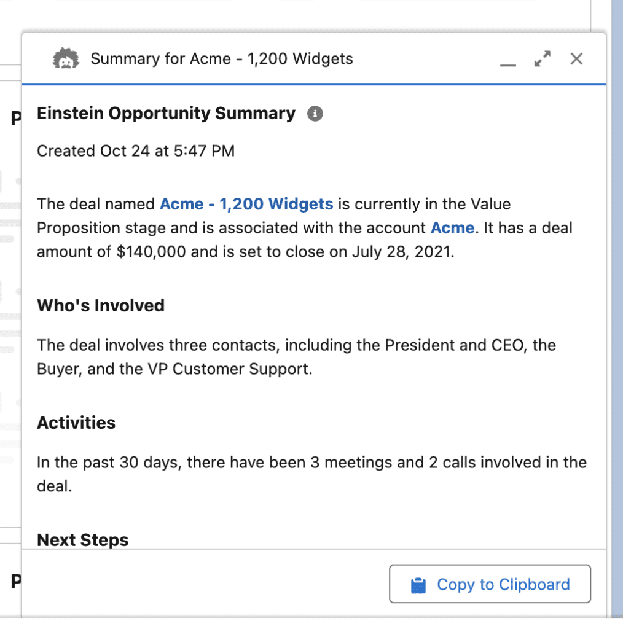
Task: Click the Next Steps section heading
Action: click(x=82, y=539)
